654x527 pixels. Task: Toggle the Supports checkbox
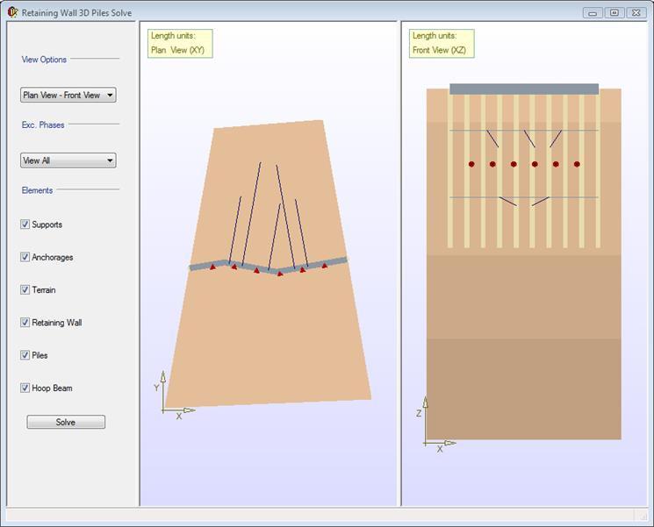[x=25, y=224]
